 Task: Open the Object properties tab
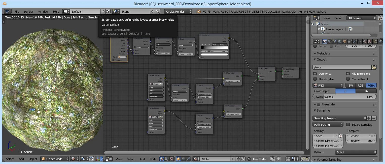tap(345, 41)
